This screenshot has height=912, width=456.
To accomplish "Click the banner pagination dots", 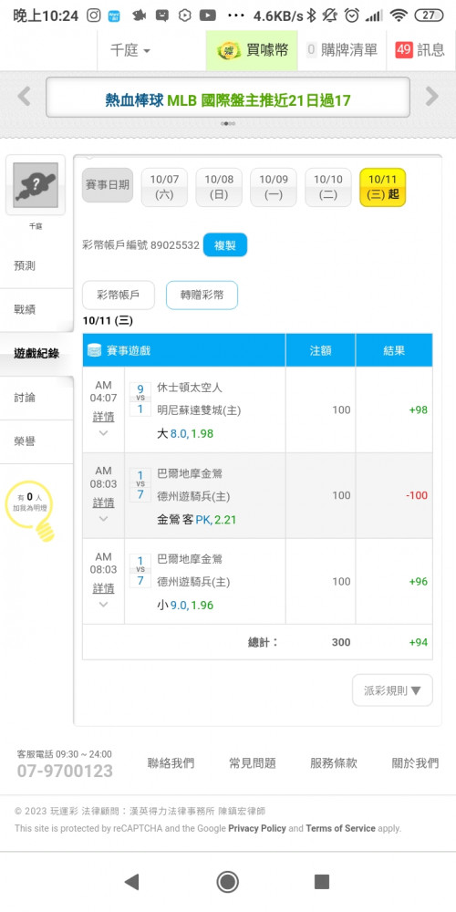I will (x=228, y=123).
